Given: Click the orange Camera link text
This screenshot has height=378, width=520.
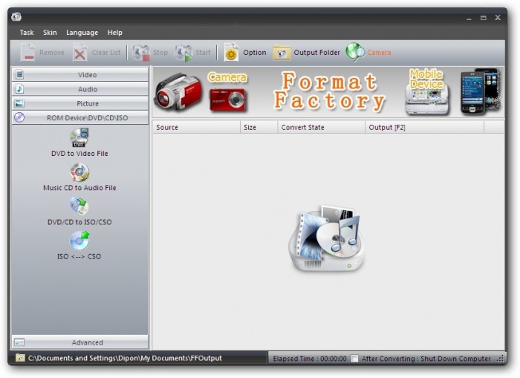Looking at the screenshot, I should 379,53.
